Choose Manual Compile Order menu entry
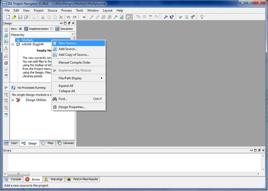The height and width of the screenshot is (191, 268). pos(79,62)
